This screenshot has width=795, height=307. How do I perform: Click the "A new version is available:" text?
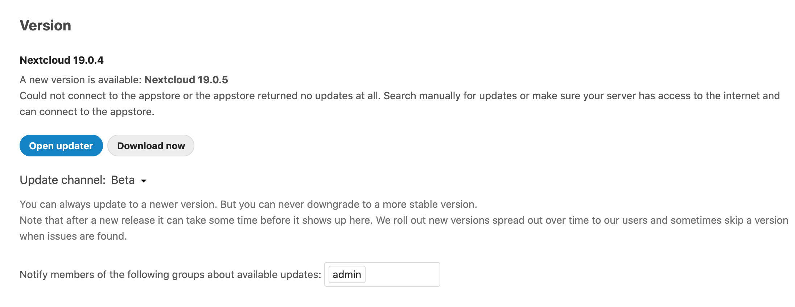pos(81,80)
